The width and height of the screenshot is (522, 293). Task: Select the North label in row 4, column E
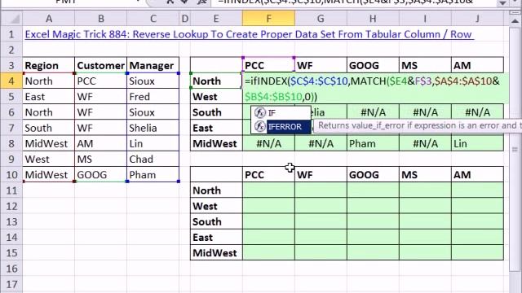pos(216,81)
